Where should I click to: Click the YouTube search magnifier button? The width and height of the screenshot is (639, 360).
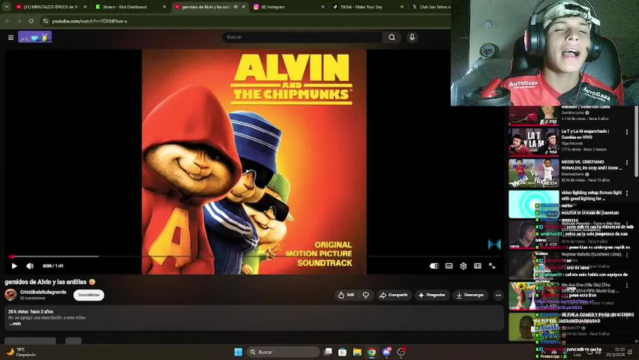392,37
